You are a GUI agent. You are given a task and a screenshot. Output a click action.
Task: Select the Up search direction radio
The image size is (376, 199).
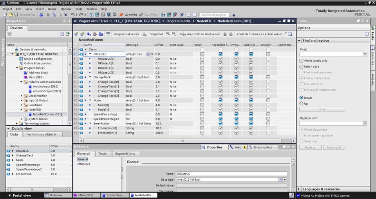pos(302,103)
